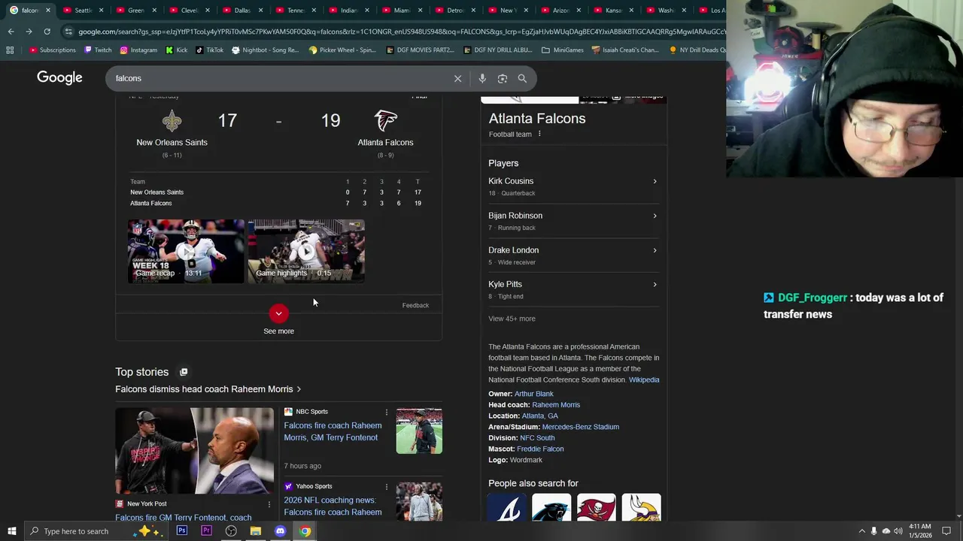The image size is (963, 541).
Task: Open three-dot options on NBC Sports story
Action: 387,412
